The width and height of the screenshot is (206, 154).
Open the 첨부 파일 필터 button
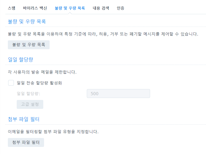(26, 142)
